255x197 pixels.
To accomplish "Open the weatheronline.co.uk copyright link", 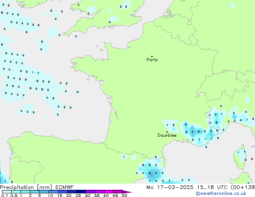I will click(x=221, y=193).
